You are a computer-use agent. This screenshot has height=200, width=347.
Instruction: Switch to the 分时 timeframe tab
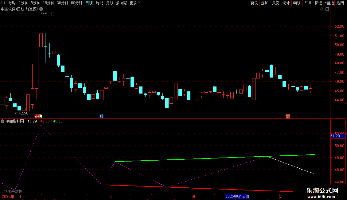point(12,3)
